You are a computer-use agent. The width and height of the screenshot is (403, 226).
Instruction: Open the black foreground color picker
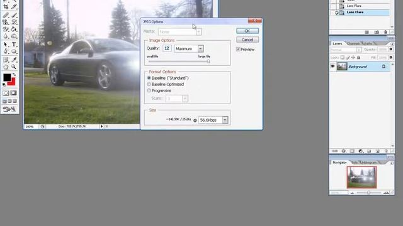point(7,77)
